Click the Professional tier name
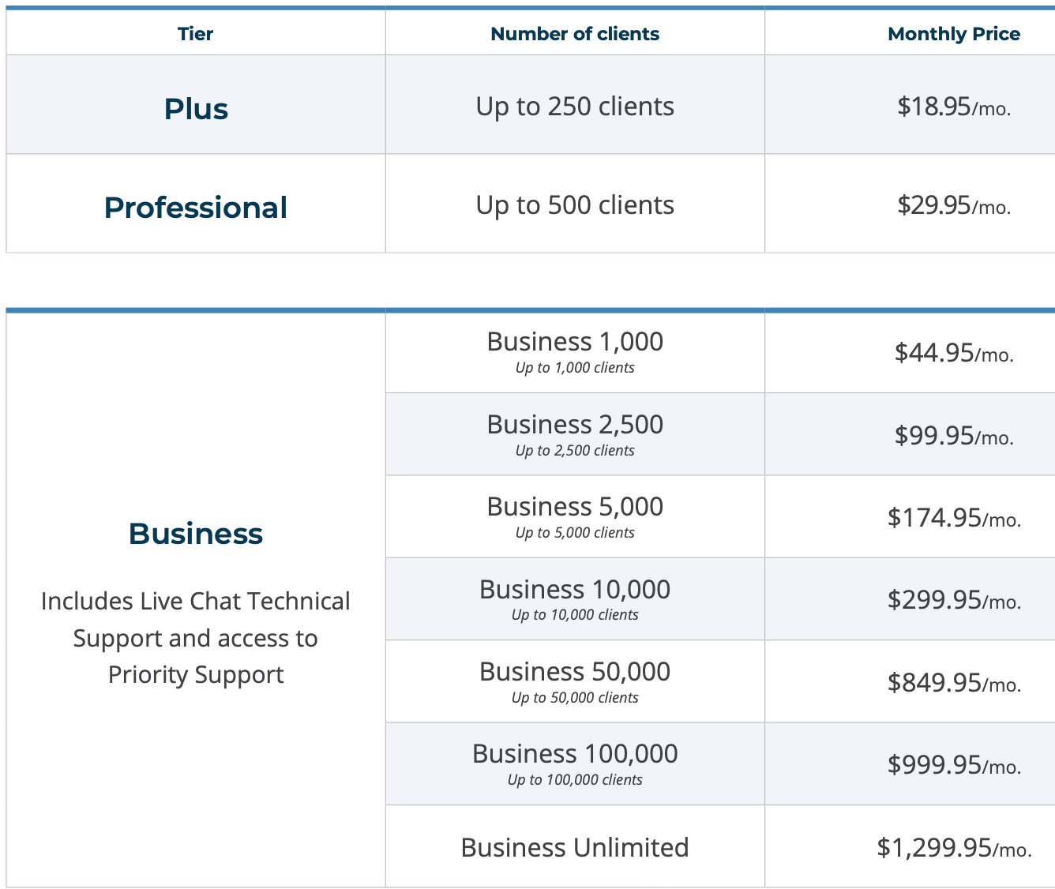Viewport: 1055px width, 889px height. (x=196, y=208)
